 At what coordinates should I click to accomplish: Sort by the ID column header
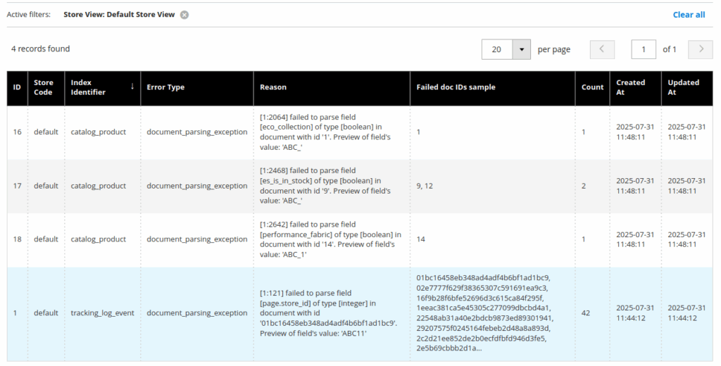17,87
